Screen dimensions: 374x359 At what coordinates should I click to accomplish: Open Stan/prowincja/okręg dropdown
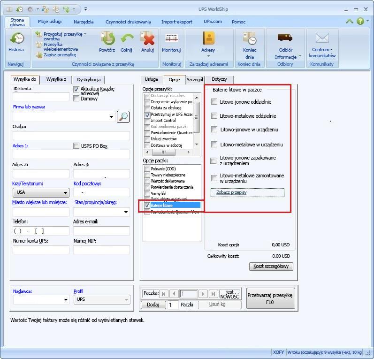pyautogui.click(x=126, y=212)
